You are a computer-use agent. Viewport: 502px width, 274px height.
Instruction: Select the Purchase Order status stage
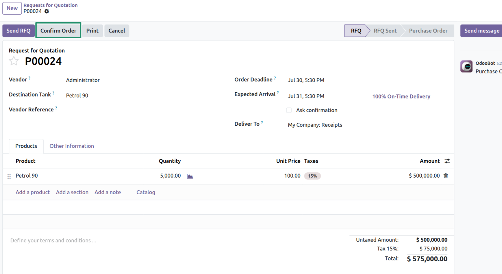coord(428,31)
